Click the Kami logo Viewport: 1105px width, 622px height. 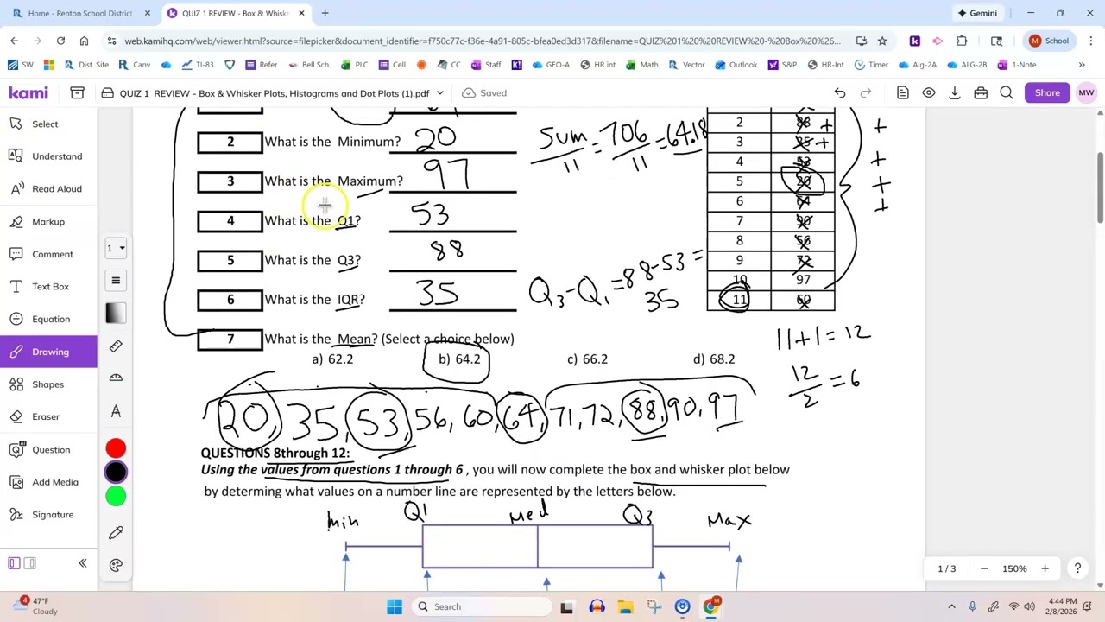click(28, 92)
